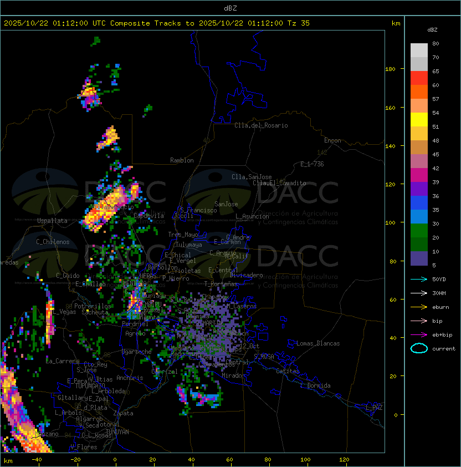Click the 'Ramblon' map label
Image resolution: width=461 pixels, height=467 pixels.
pyautogui.click(x=182, y=160)
